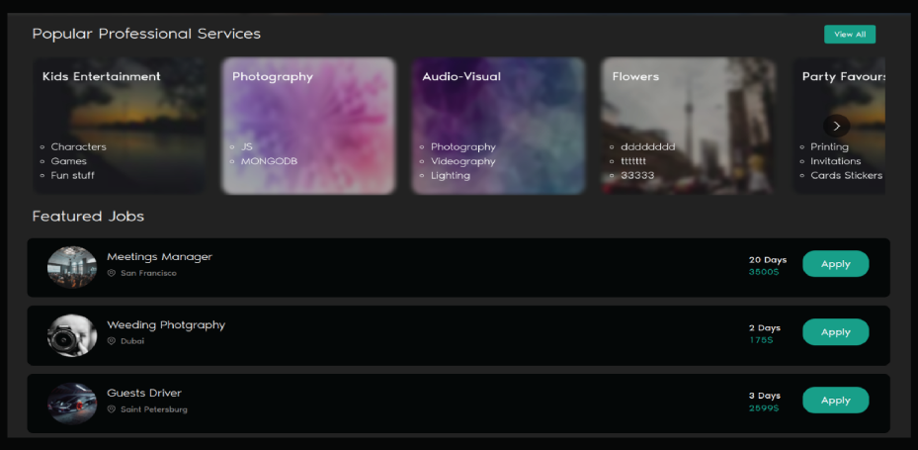The image size is (918, 450).
Task: Click the car thumbnail for Guests Driver
Action: (72, 404)
